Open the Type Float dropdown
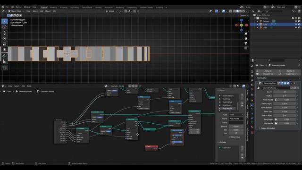The height and width of the screenshot is (170, 302). (236, 115)
